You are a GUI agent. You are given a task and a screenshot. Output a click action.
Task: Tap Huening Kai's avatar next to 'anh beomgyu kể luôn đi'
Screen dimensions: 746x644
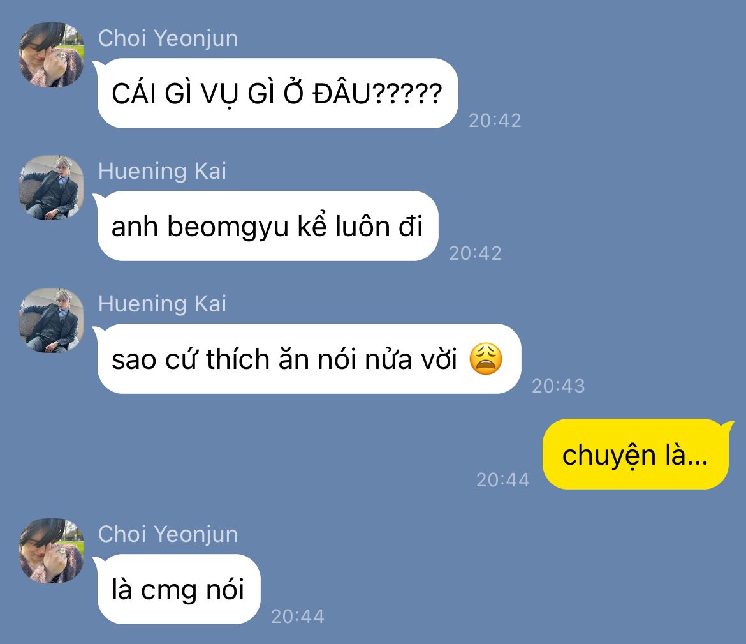pyautogui.click(x=52, y=188)
